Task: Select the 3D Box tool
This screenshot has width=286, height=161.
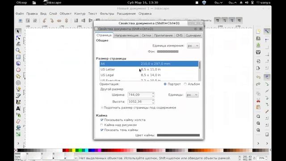Action: (x=18, y=64)
